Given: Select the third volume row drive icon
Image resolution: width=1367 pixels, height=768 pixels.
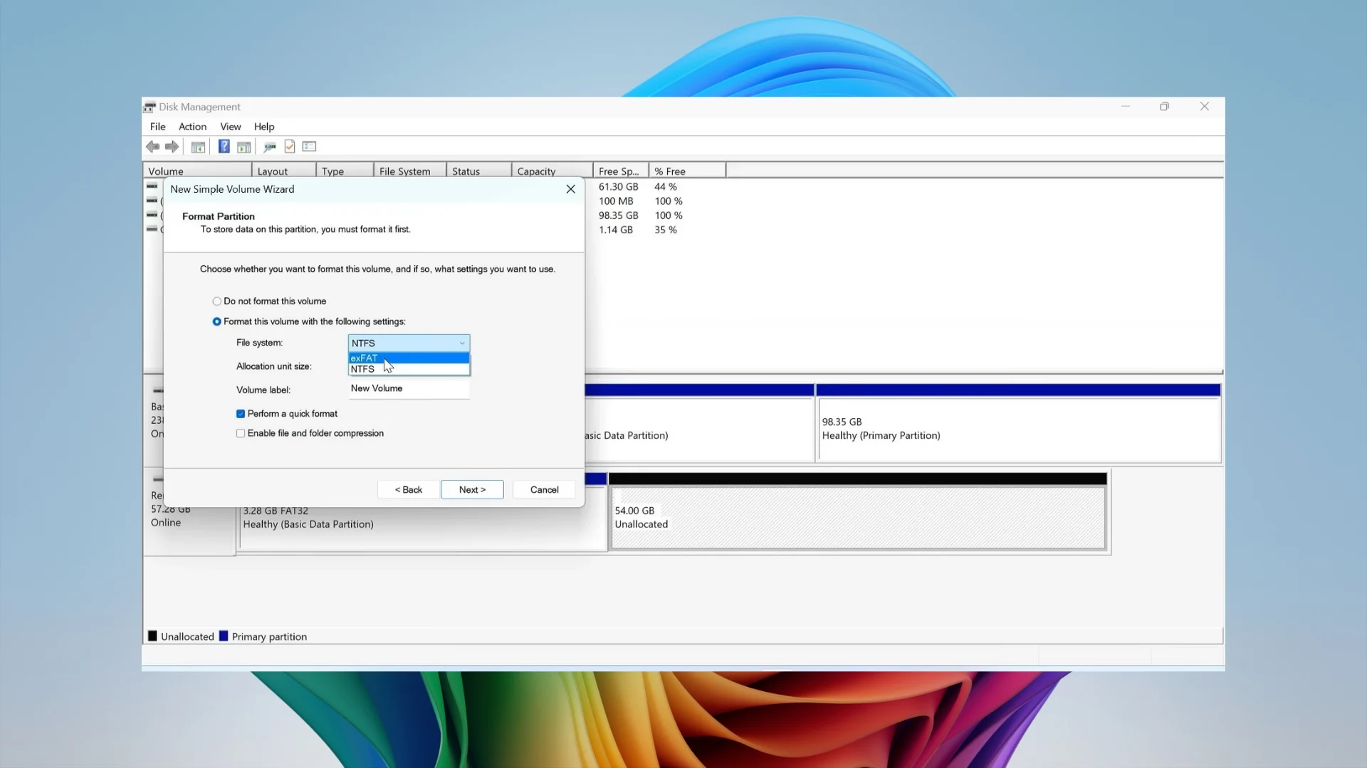Looking at the screenshot, I should click(x=152, y=215).
